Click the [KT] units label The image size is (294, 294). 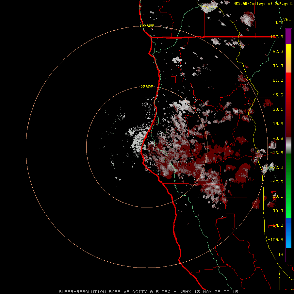click(x=279, y=23)
